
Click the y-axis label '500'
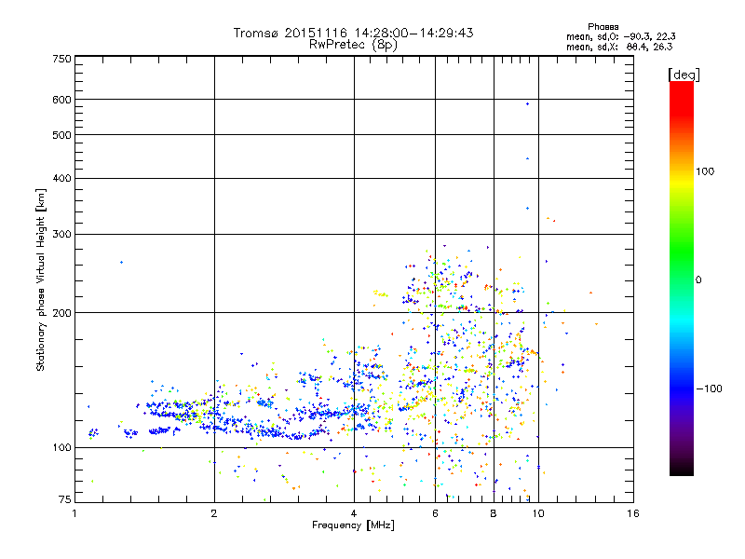point(61,135)
